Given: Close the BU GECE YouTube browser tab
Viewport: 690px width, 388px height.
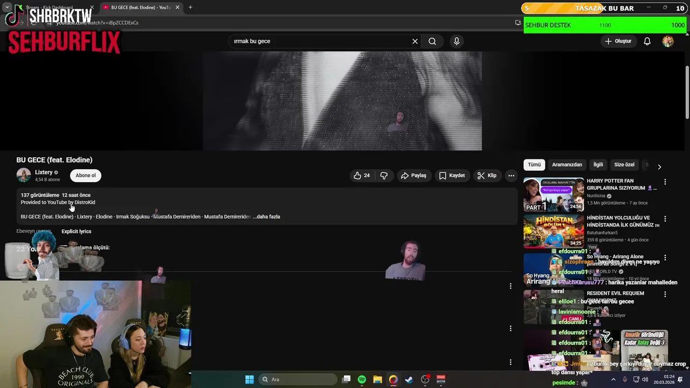Looking at the screenshot, I should (x=177, y=8).
